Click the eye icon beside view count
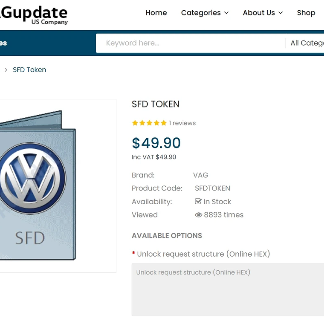 pyautogui.click(x=198, y=215)
